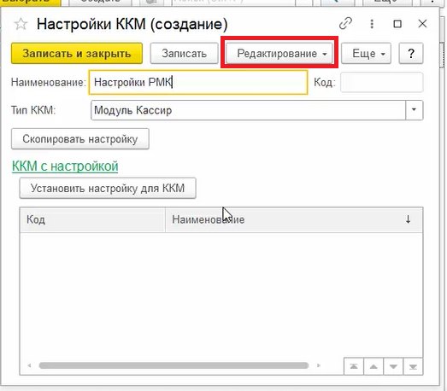Click the Тип ККМ field Модуль Кассир
The height and width of the screenshot is (391, 447).
tap(248, 110)
